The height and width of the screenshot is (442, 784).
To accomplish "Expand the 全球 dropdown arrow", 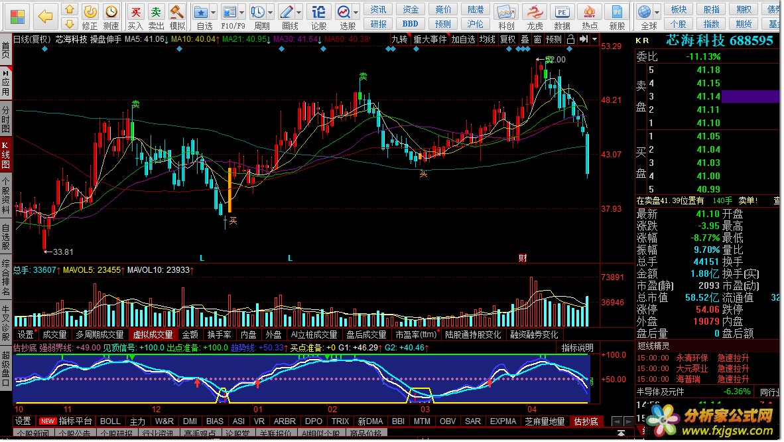I will click(657, 12).
